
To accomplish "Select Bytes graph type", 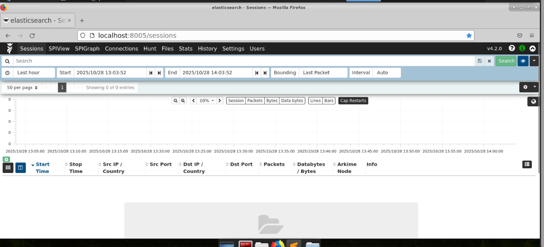I will [x=272, y=101].
